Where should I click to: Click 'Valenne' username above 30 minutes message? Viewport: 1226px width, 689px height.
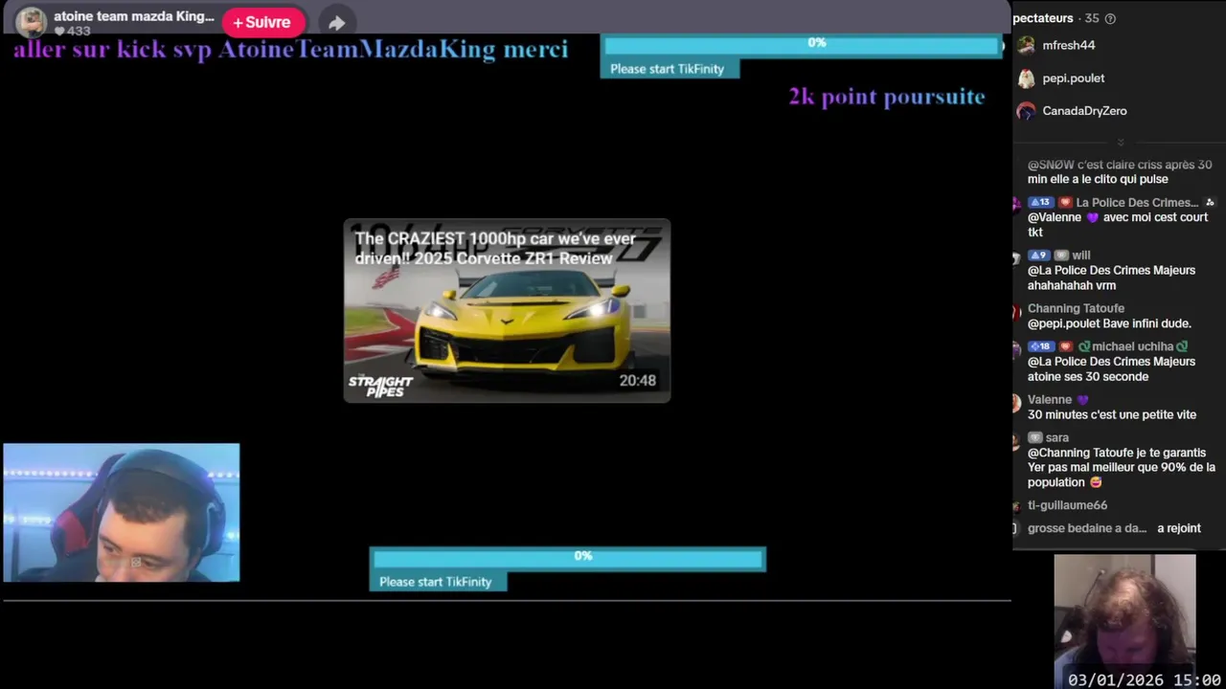pos(1050,400)
